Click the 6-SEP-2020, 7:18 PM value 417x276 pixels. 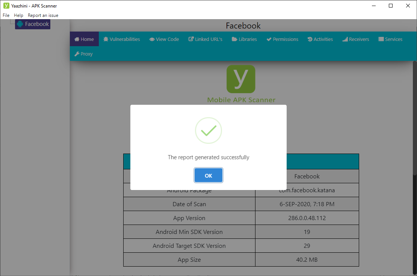pyautogui.click(x=307, y=204)
